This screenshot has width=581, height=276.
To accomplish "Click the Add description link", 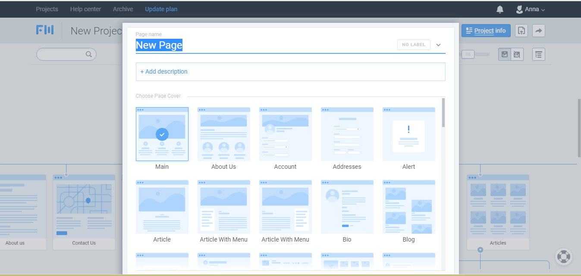I will 164,71.
